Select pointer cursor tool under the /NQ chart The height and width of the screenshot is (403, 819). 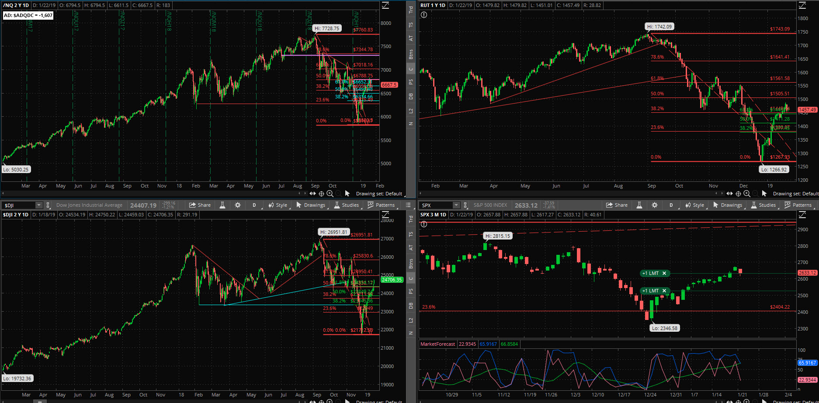tap(347, 193)
